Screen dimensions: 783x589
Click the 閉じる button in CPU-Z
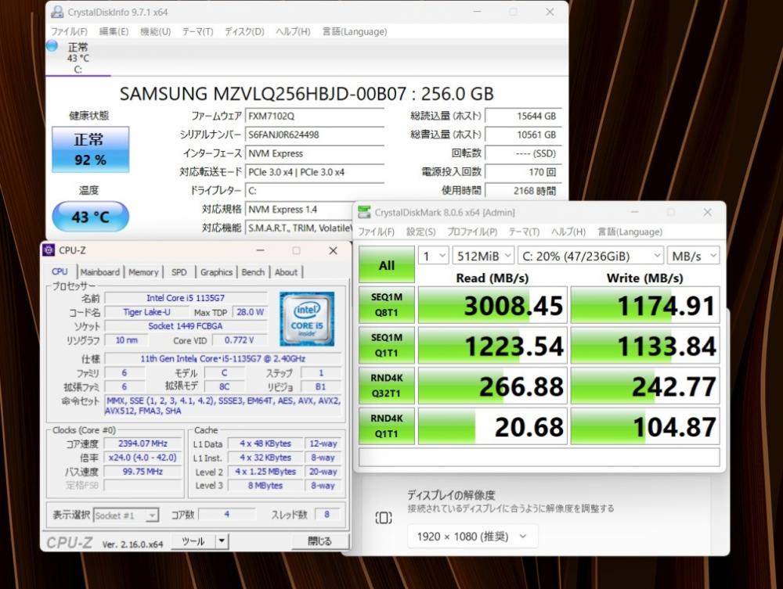point(319,541)
